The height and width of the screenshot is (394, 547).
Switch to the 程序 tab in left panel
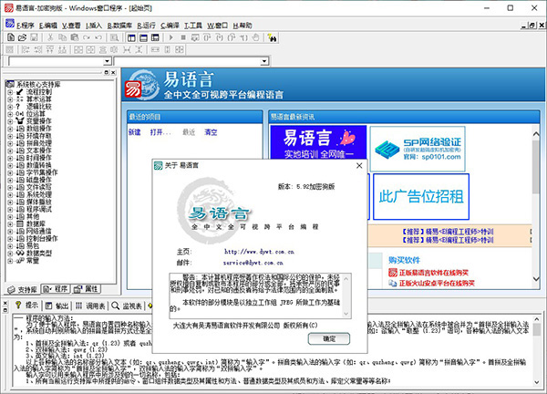pos(56,289)
